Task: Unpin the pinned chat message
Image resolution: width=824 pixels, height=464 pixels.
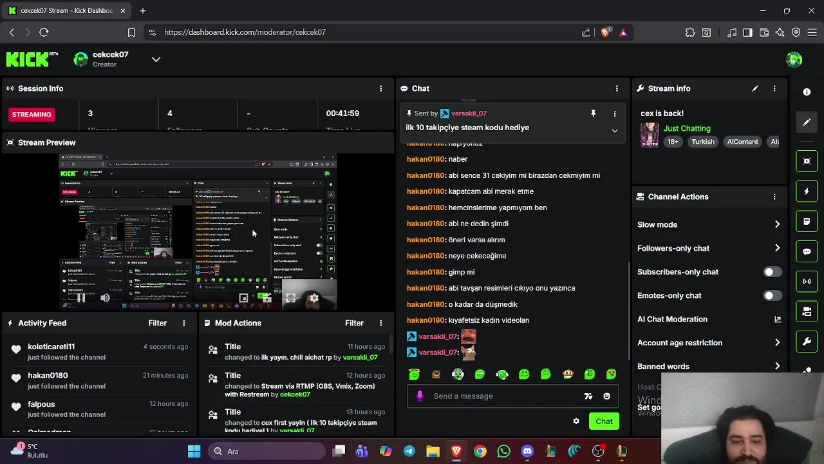Action: click(x=593, y=113)
